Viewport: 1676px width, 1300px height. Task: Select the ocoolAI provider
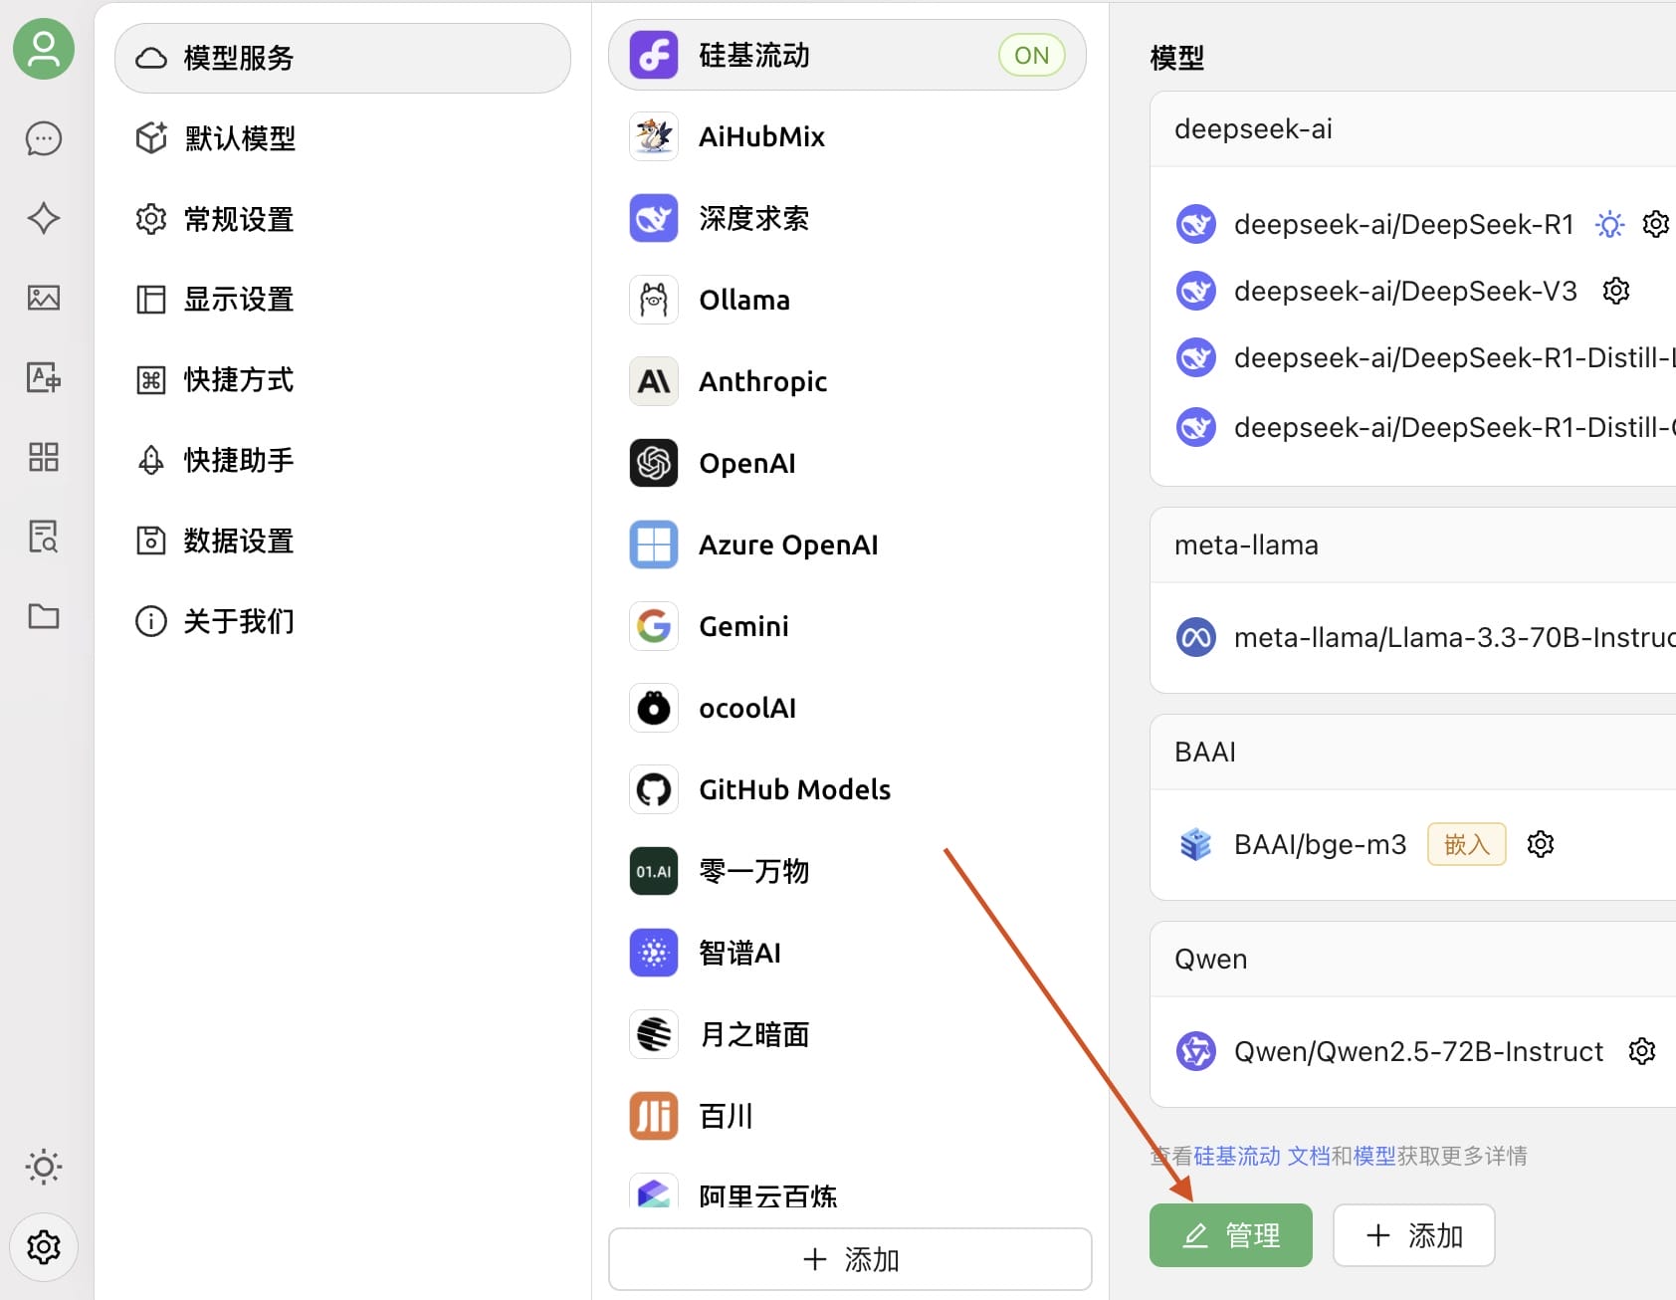click(847, 708)
